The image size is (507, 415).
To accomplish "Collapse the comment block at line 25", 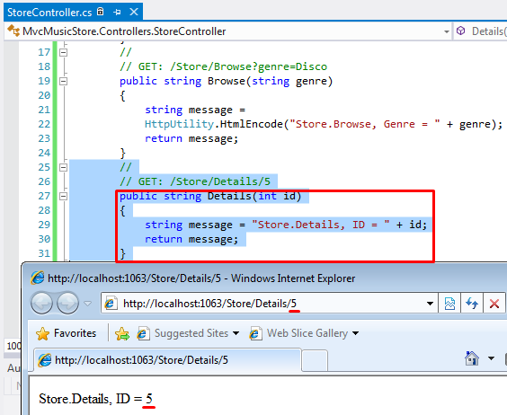I will click(x=63, y=167).
